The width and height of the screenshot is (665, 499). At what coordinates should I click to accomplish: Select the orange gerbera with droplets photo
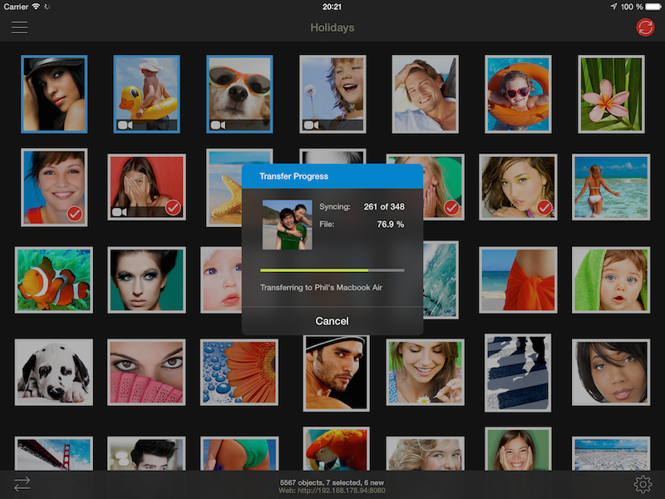click(239, 372)
